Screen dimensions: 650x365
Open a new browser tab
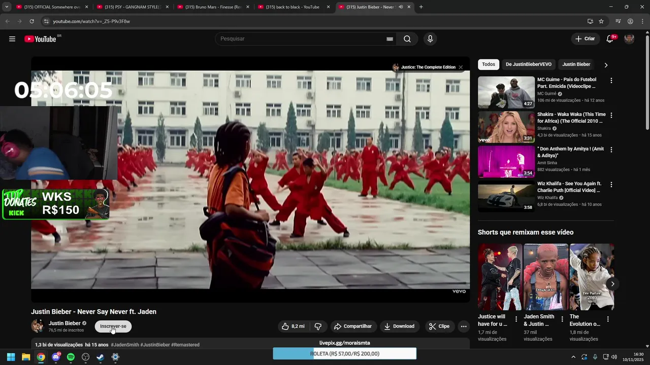(421, 7)
